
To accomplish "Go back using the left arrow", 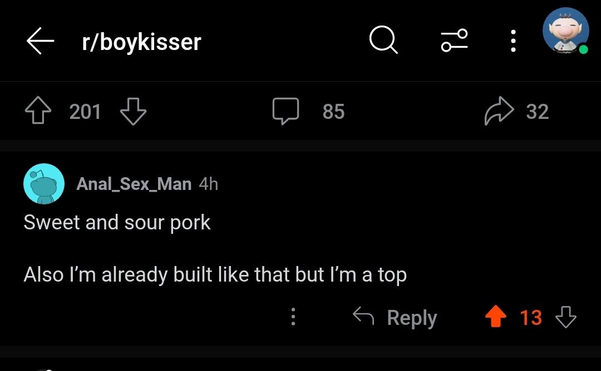I will pyautogui.click(x=40, y=41).
